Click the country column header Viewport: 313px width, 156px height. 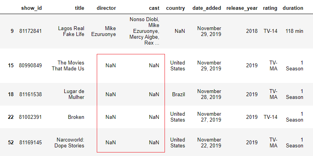point(175,8)
